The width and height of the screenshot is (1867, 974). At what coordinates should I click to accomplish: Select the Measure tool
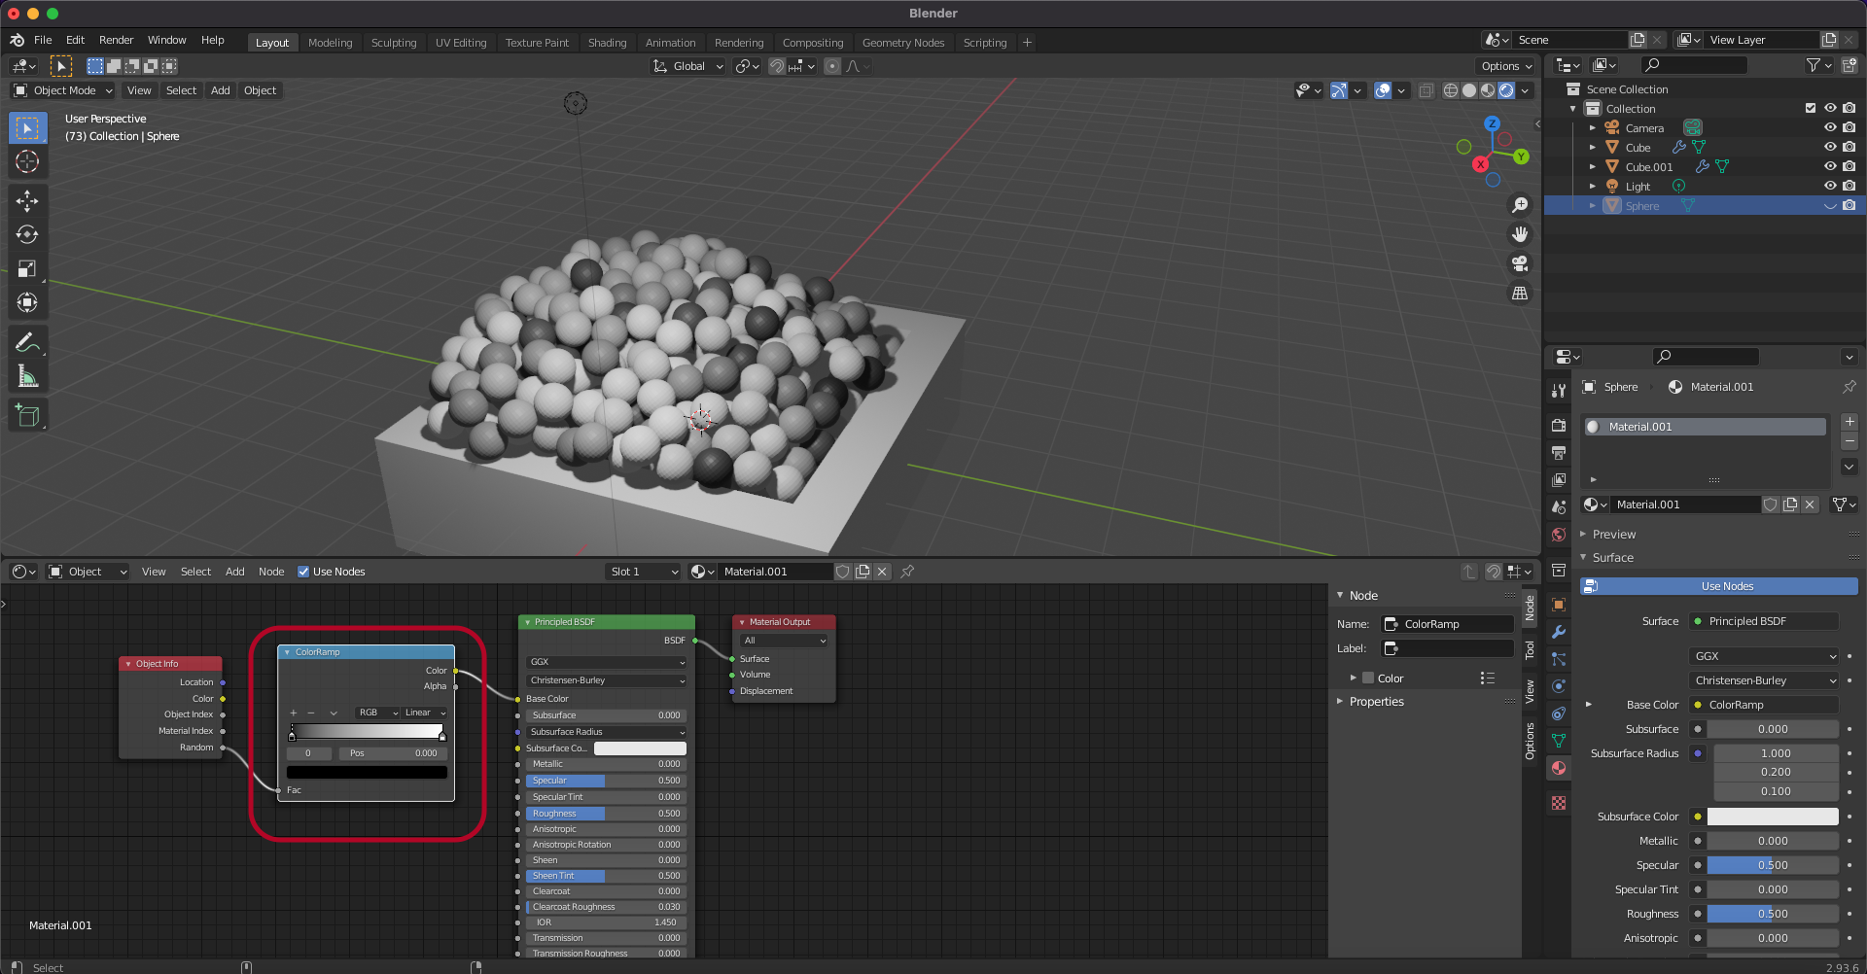point(27,376)
